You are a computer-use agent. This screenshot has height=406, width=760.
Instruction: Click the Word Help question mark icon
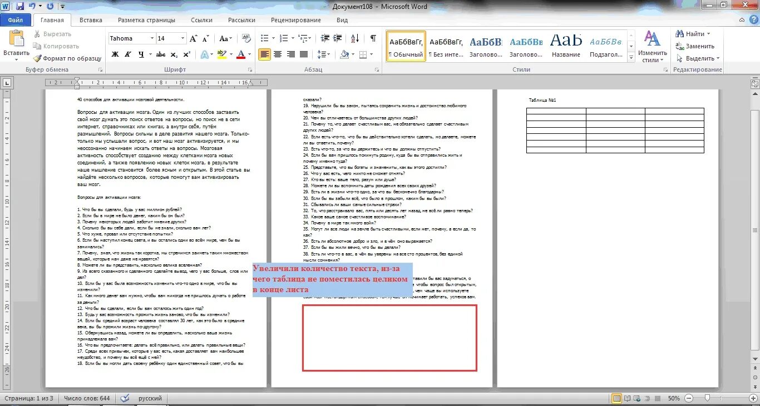point(753,20)
